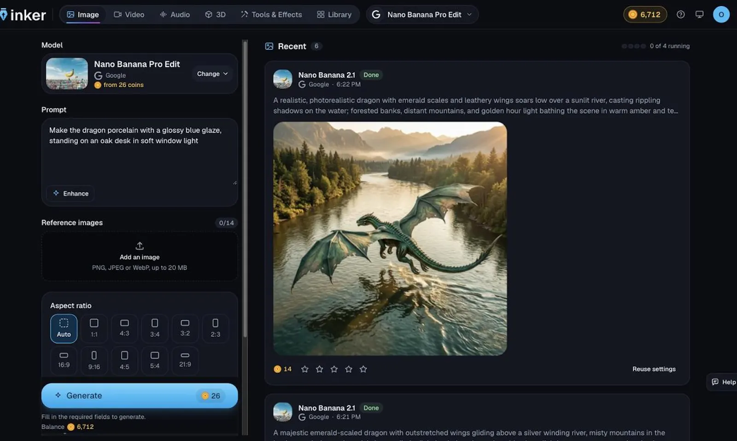Go to the Library tab
This screenshot has height=441, width=737.
(334, 14)
